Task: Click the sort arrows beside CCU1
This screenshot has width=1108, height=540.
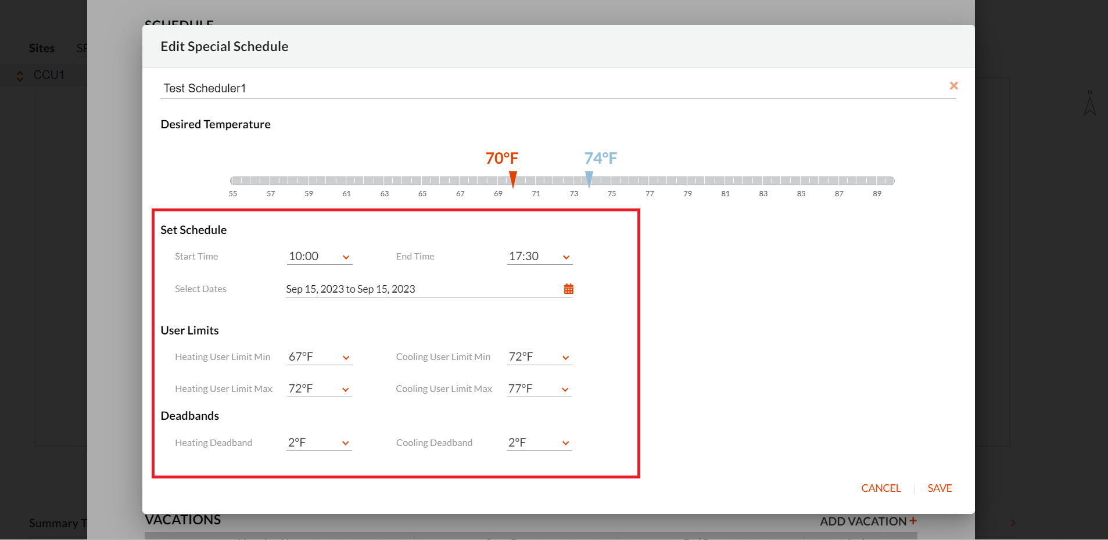Action: pyautogui.click(x=19, y=75)
